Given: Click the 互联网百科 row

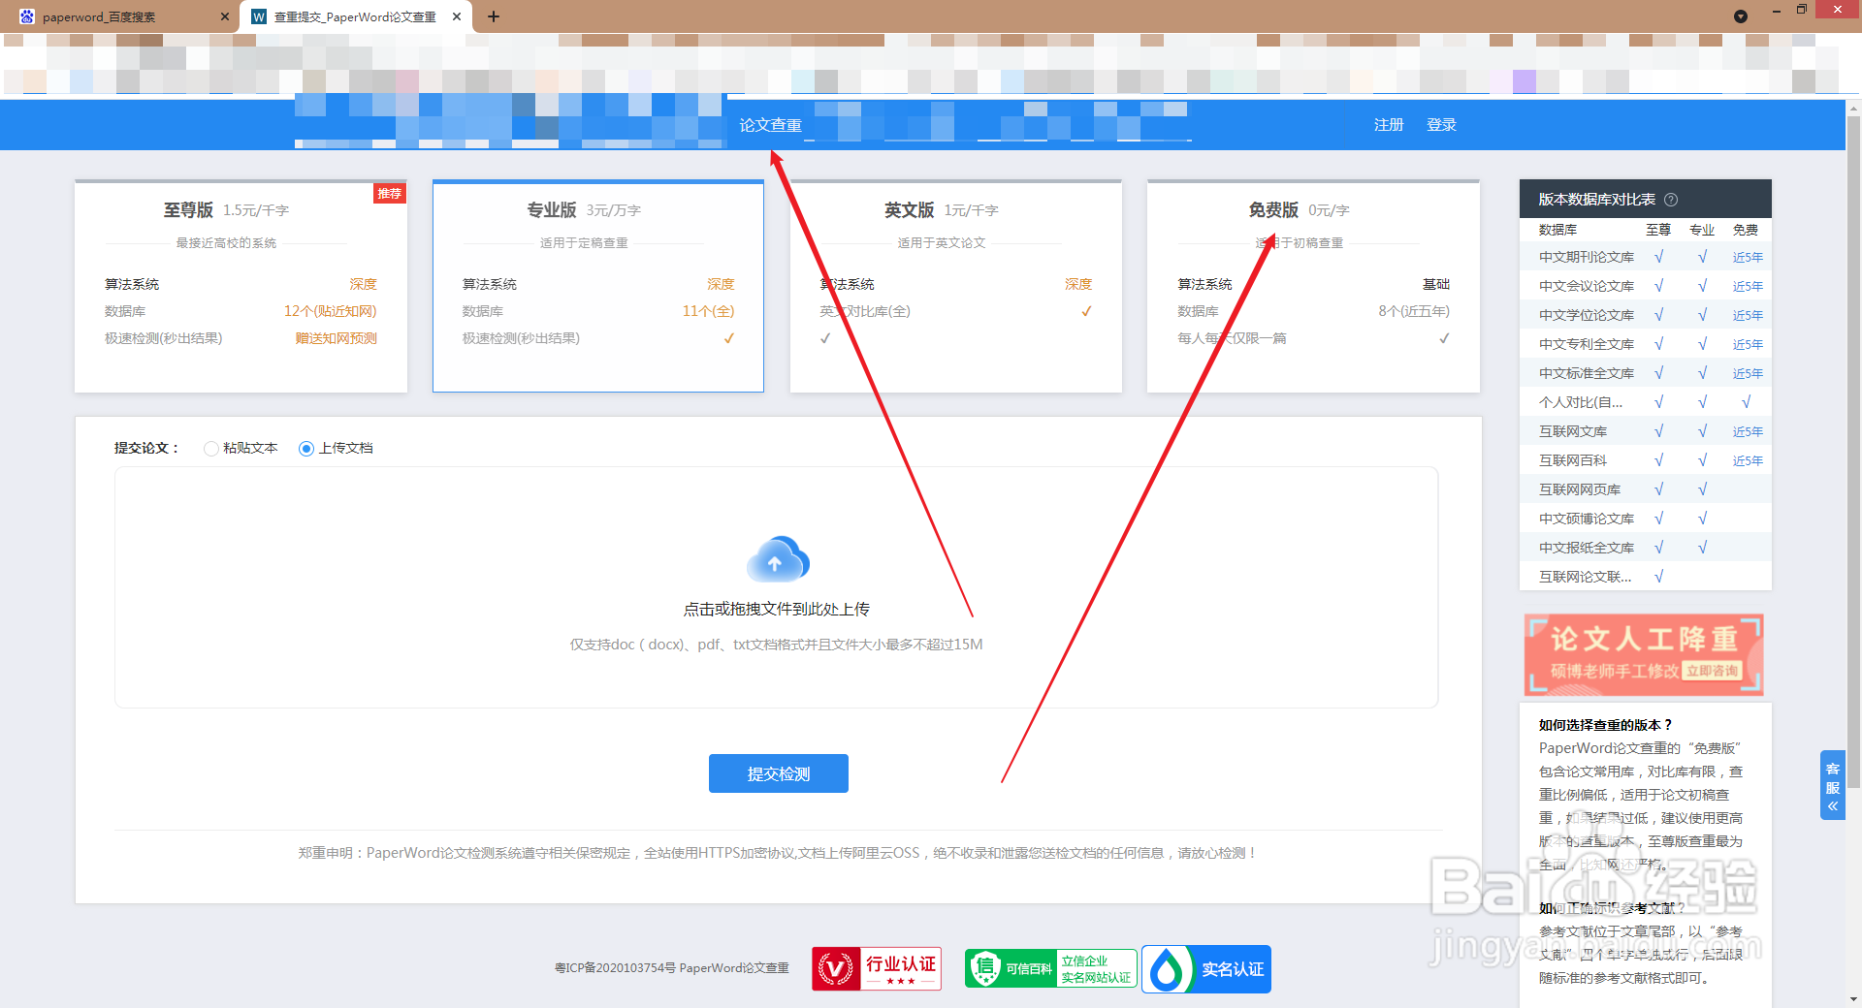Looking at the screenshot, I should (x=1646, y=460).
